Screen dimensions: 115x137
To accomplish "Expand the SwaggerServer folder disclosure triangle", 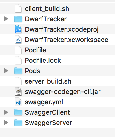I will pos(6,123).
